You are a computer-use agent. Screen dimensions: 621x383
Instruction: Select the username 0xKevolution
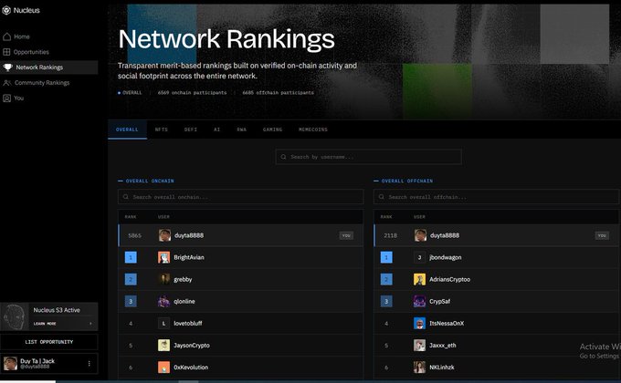tap(191, 367)
